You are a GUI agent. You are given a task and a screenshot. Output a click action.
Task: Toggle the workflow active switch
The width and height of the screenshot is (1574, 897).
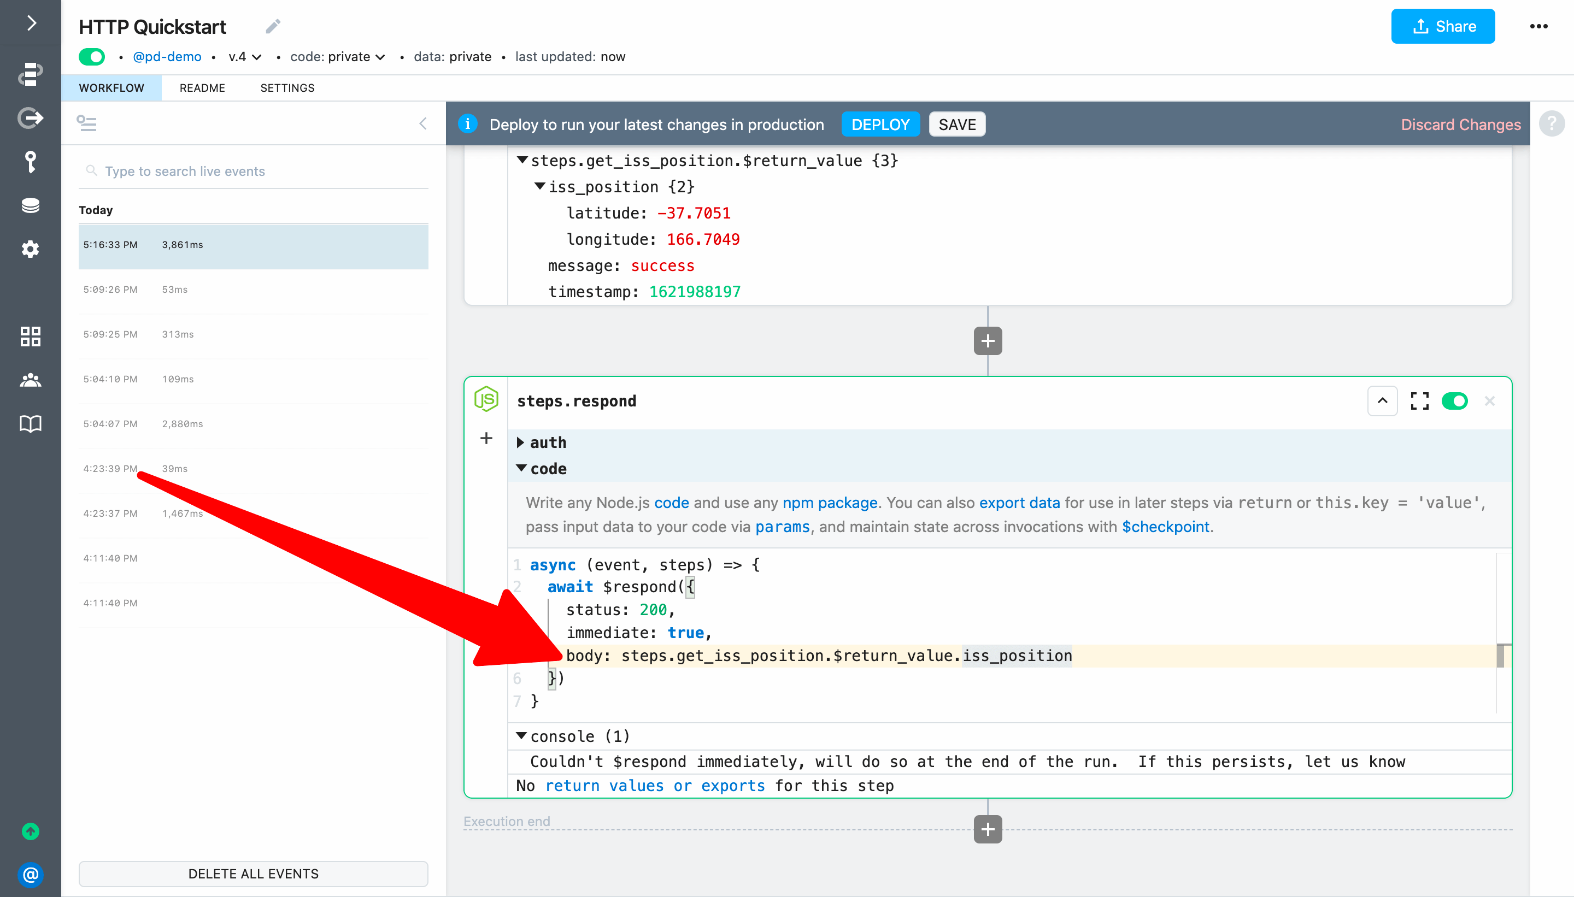click(92, 57)
